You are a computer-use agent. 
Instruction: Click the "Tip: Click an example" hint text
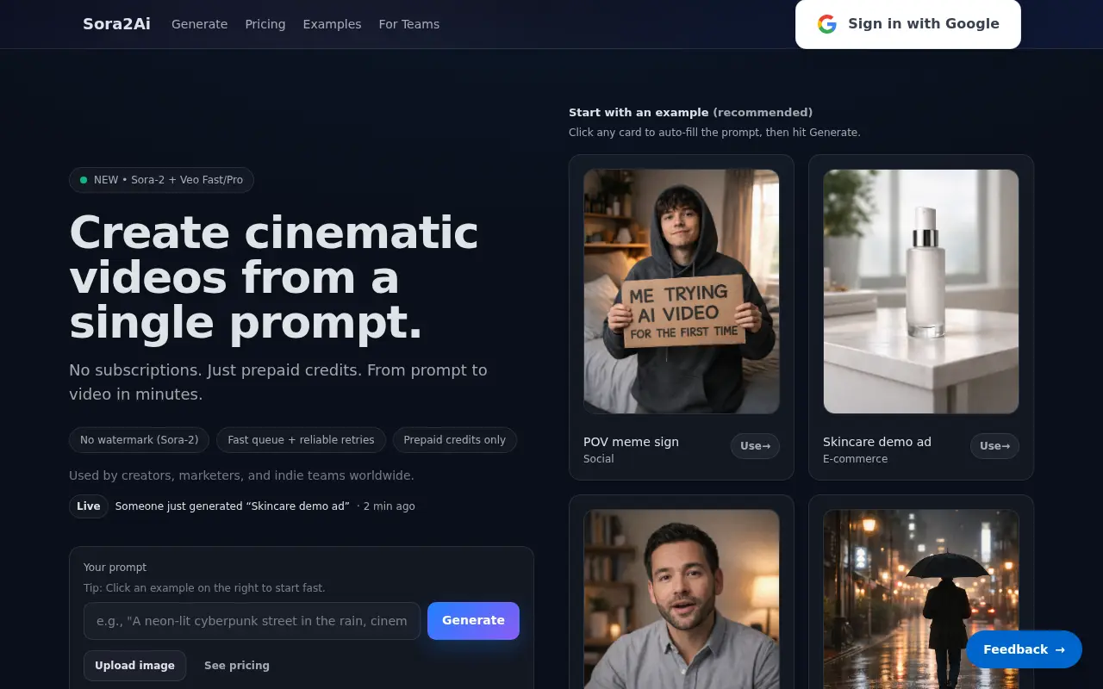coord(204,588)
